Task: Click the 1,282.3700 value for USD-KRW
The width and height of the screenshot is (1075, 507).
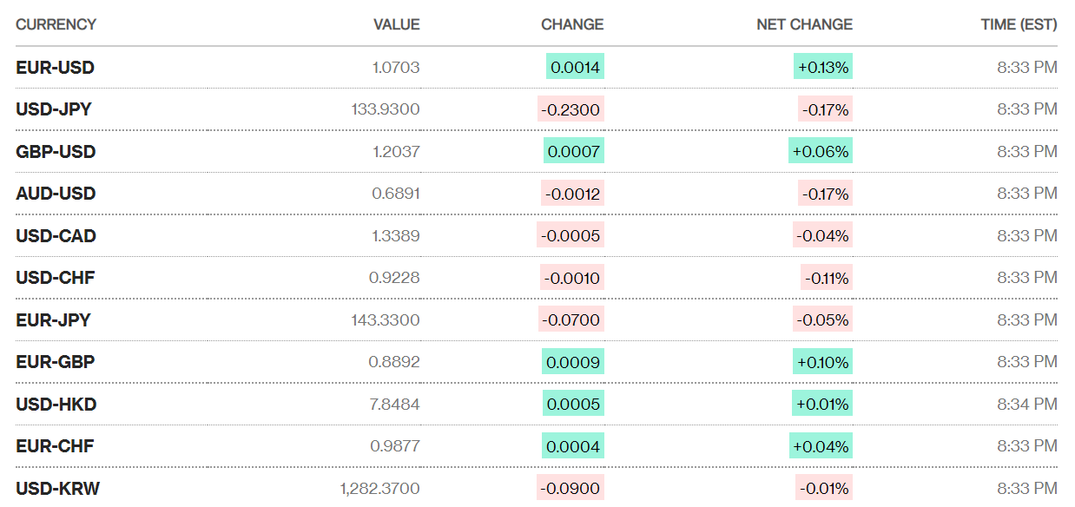Action: pos(379,489)
